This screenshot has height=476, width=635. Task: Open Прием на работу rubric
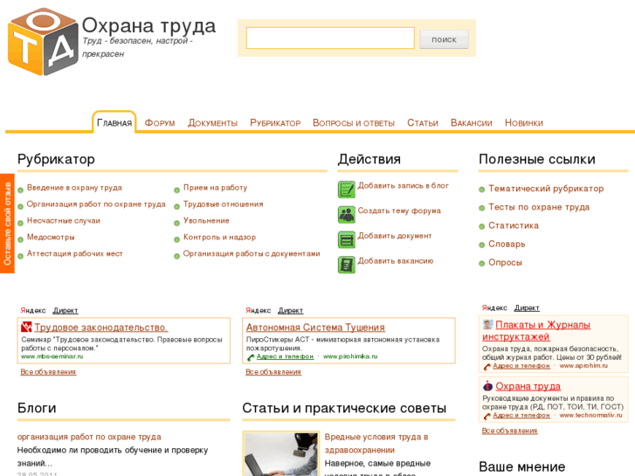215,188
